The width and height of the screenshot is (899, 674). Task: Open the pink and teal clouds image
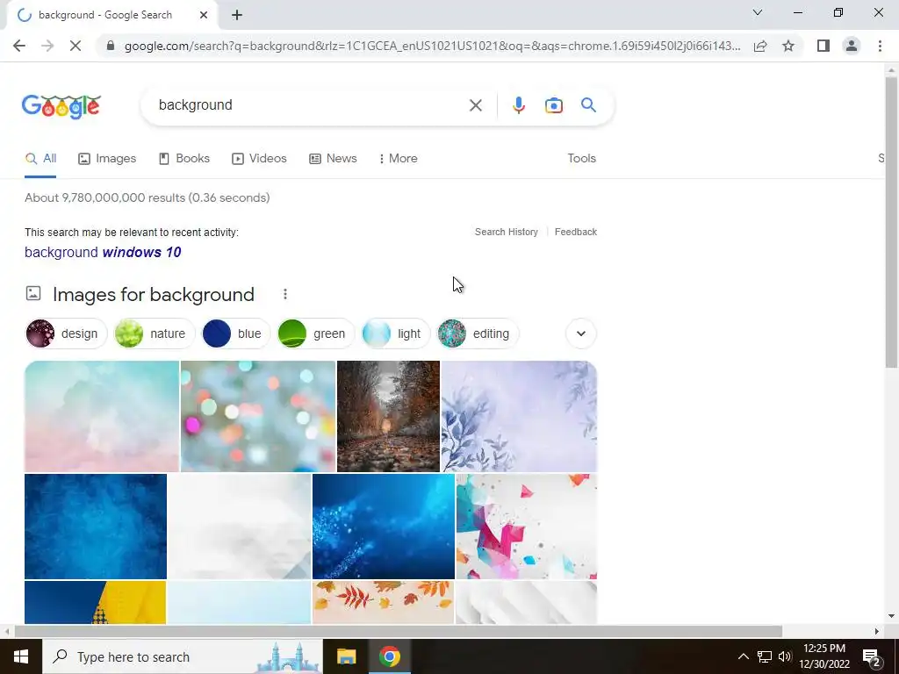tap(102, 416)
